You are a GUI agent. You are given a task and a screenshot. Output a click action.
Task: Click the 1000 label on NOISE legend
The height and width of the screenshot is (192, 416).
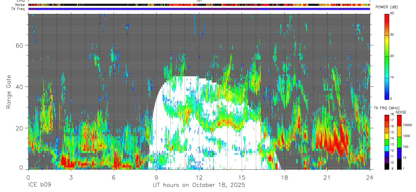click(407, 136)
